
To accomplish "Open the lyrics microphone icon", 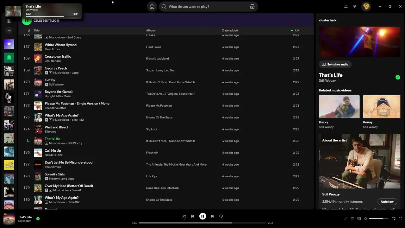I will [346, 219].
